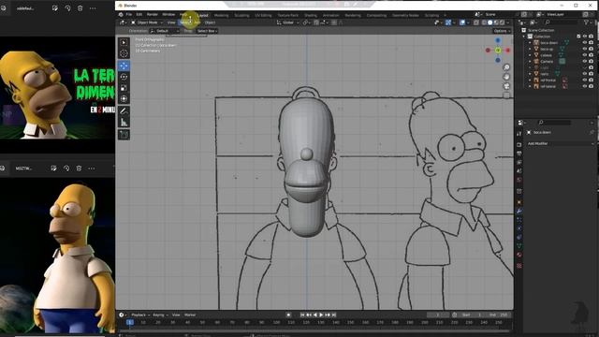Click the Camera object icon in the outliner

point(536,61)
